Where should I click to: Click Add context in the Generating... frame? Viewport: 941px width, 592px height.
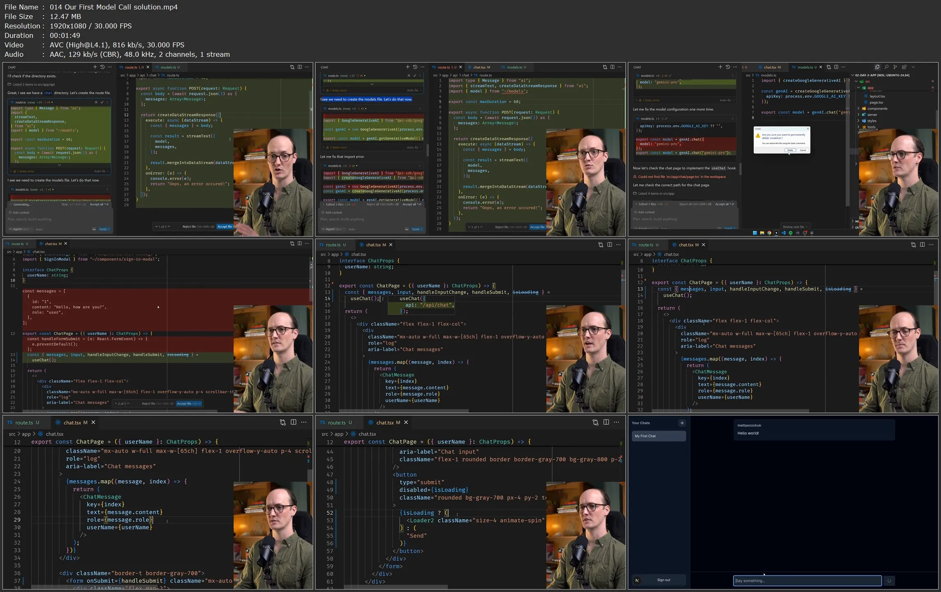click(19, 212)
